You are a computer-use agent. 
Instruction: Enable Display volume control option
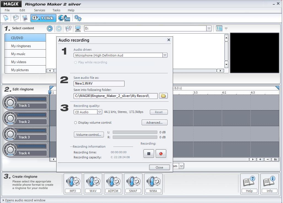[76, 123]
